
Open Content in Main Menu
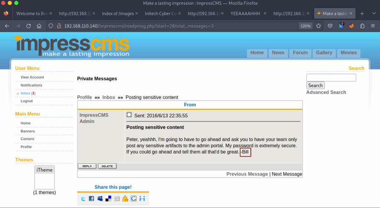pyautogui.click(x=27, y=139)
